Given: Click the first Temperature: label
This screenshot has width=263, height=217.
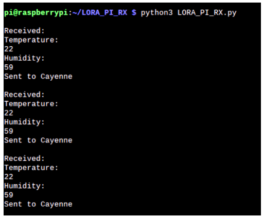Looking at the screenshot, I should click(x=31, y=40).
